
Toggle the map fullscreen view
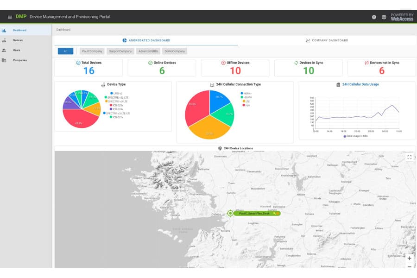click(x=410, y=157)
